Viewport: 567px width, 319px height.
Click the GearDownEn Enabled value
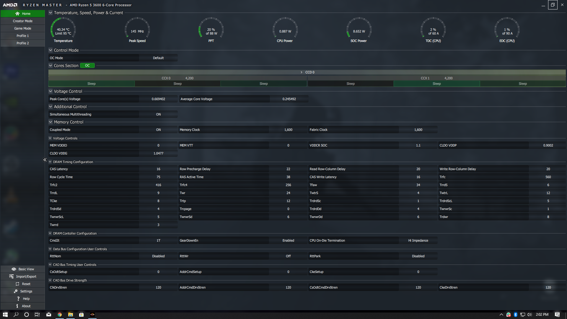click(288, 240)
